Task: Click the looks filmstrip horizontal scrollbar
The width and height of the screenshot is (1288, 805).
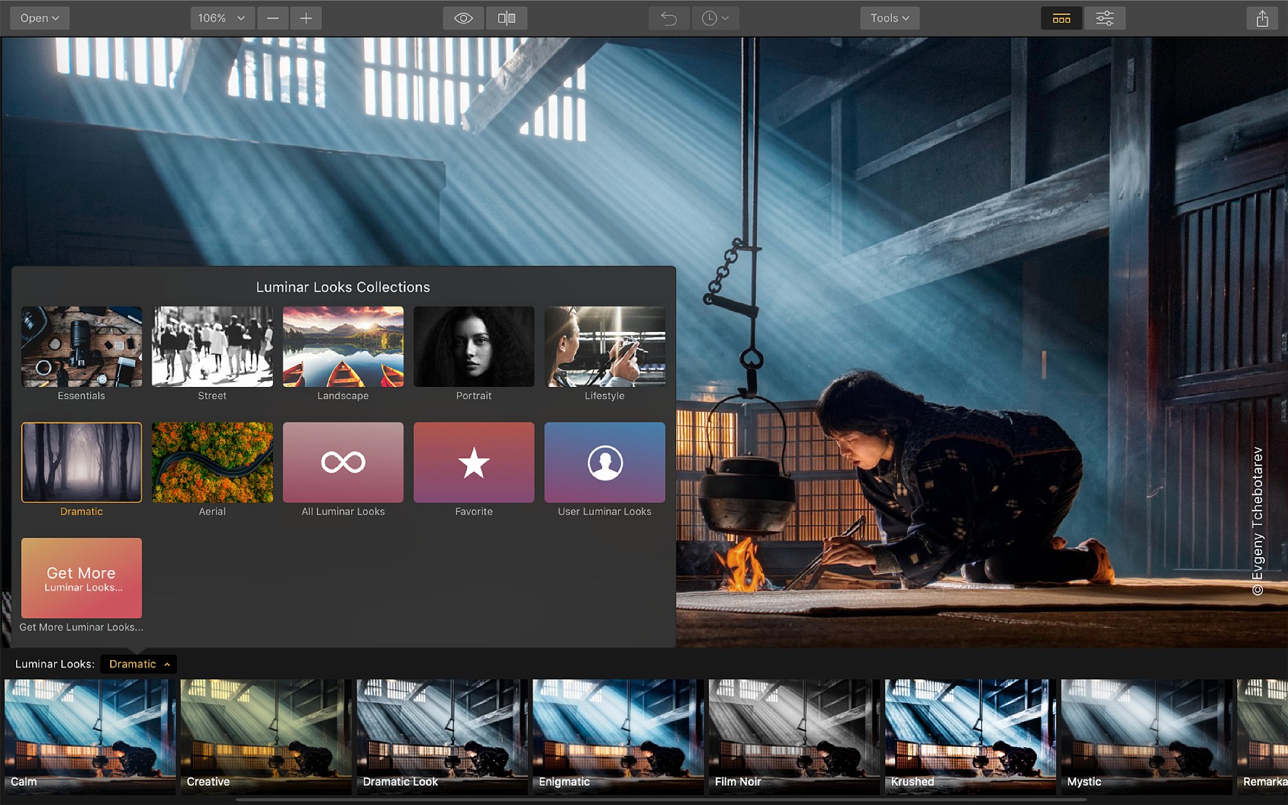Action: click(x=661, y=800)
